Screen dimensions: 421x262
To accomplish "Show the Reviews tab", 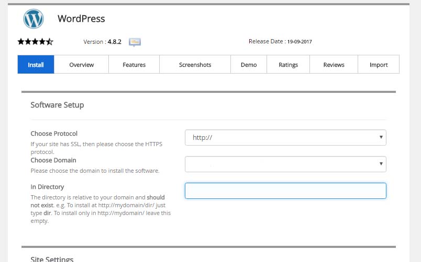I will (x=334, y=65).
